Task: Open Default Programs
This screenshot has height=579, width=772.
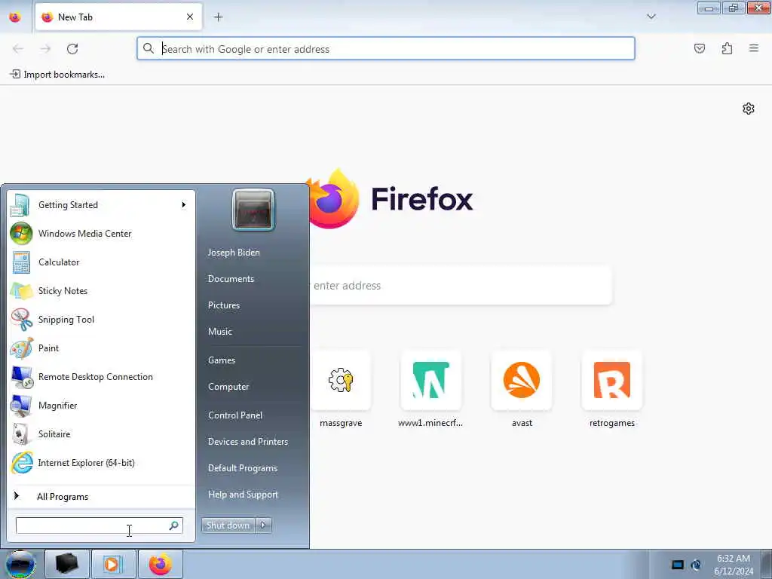Action: point(242,468)
